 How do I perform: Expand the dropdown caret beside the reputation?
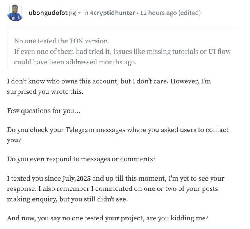click(x=79, y=13)
